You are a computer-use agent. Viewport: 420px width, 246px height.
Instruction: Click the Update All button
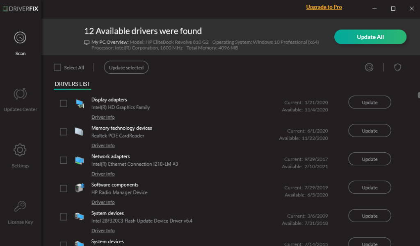point(370,36)
